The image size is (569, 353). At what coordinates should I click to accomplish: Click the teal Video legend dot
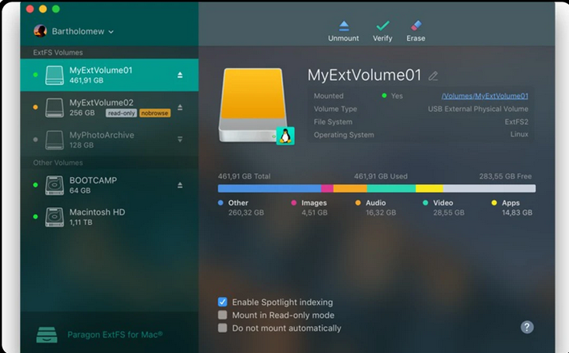tap(426, 203)
